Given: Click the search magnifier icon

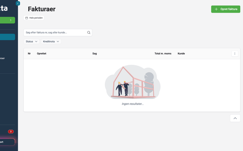Looking at the screenshot, I should click(89, 32).
